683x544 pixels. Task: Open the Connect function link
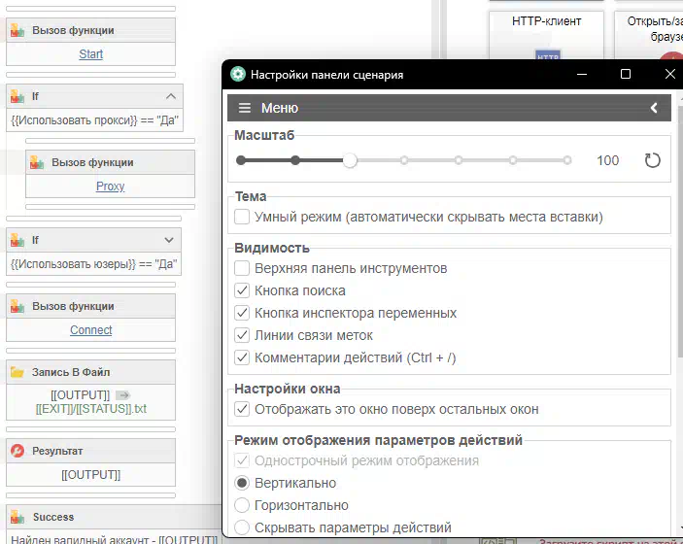click(90, 330)
